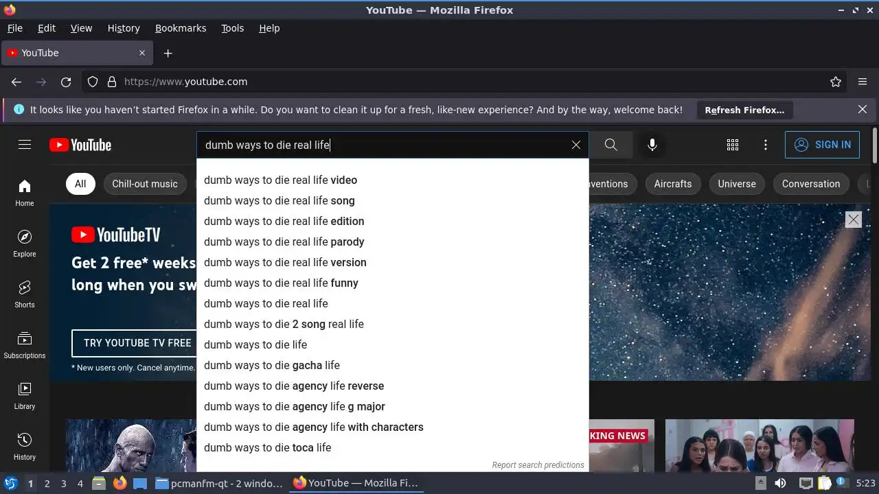The width and height of the screenshot is (879, 494).
Task: Start voice search with the microphone
Action: 652,145
